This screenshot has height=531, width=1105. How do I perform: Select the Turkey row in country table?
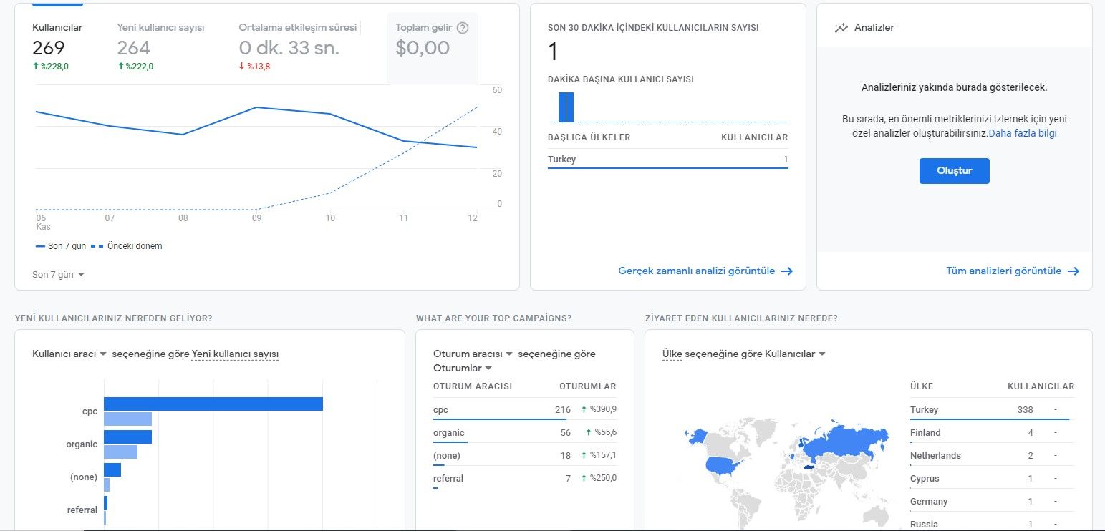[988, 410]
